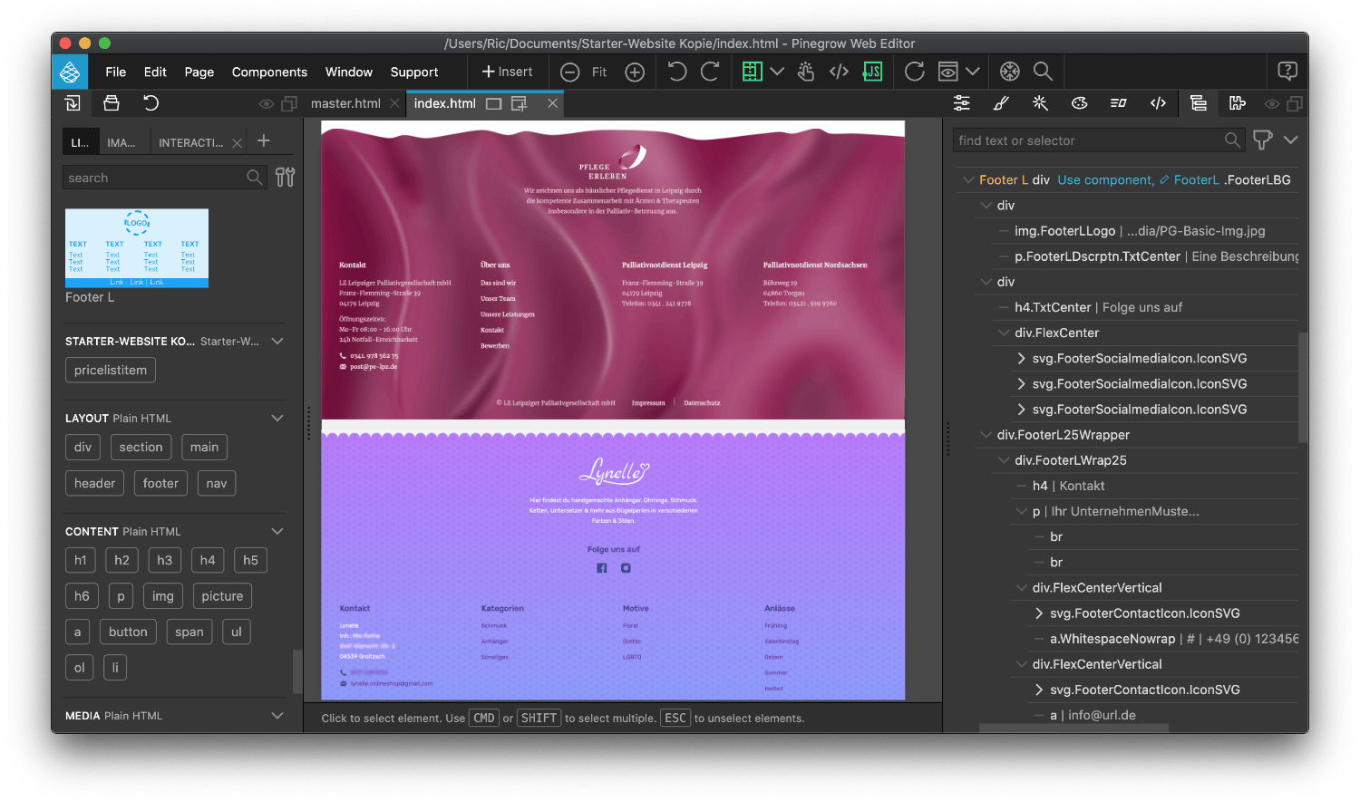Click the library tools wrench icon
Viewport: 1360px width, 801px height.
(285, 178)
